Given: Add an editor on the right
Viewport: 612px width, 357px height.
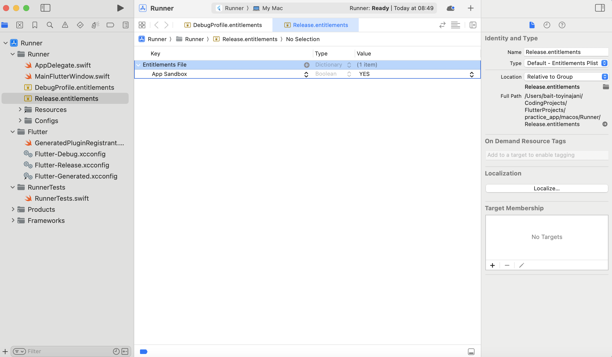Looking at the screenshot, I should (x=473, y=25).
